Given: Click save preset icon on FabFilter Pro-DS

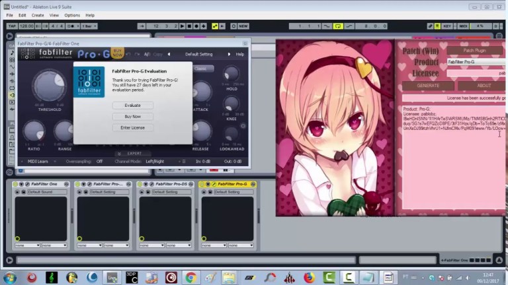Looking at the screenshot, I should 148,192.
